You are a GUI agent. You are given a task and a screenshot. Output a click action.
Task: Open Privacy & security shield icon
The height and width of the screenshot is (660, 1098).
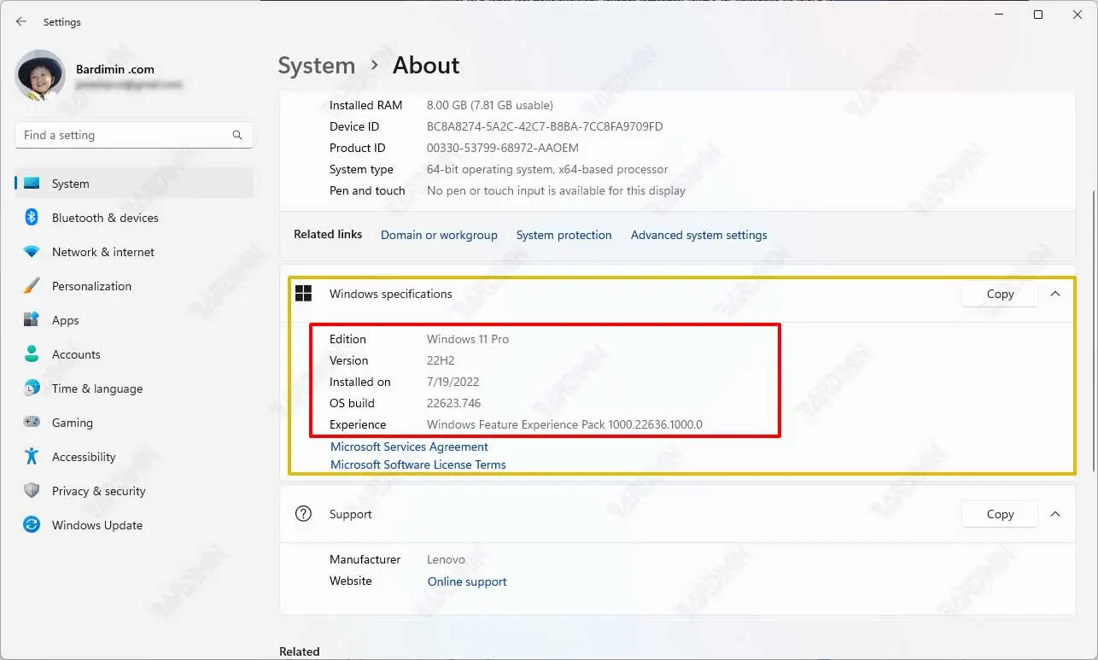click(x=32, y=491)
